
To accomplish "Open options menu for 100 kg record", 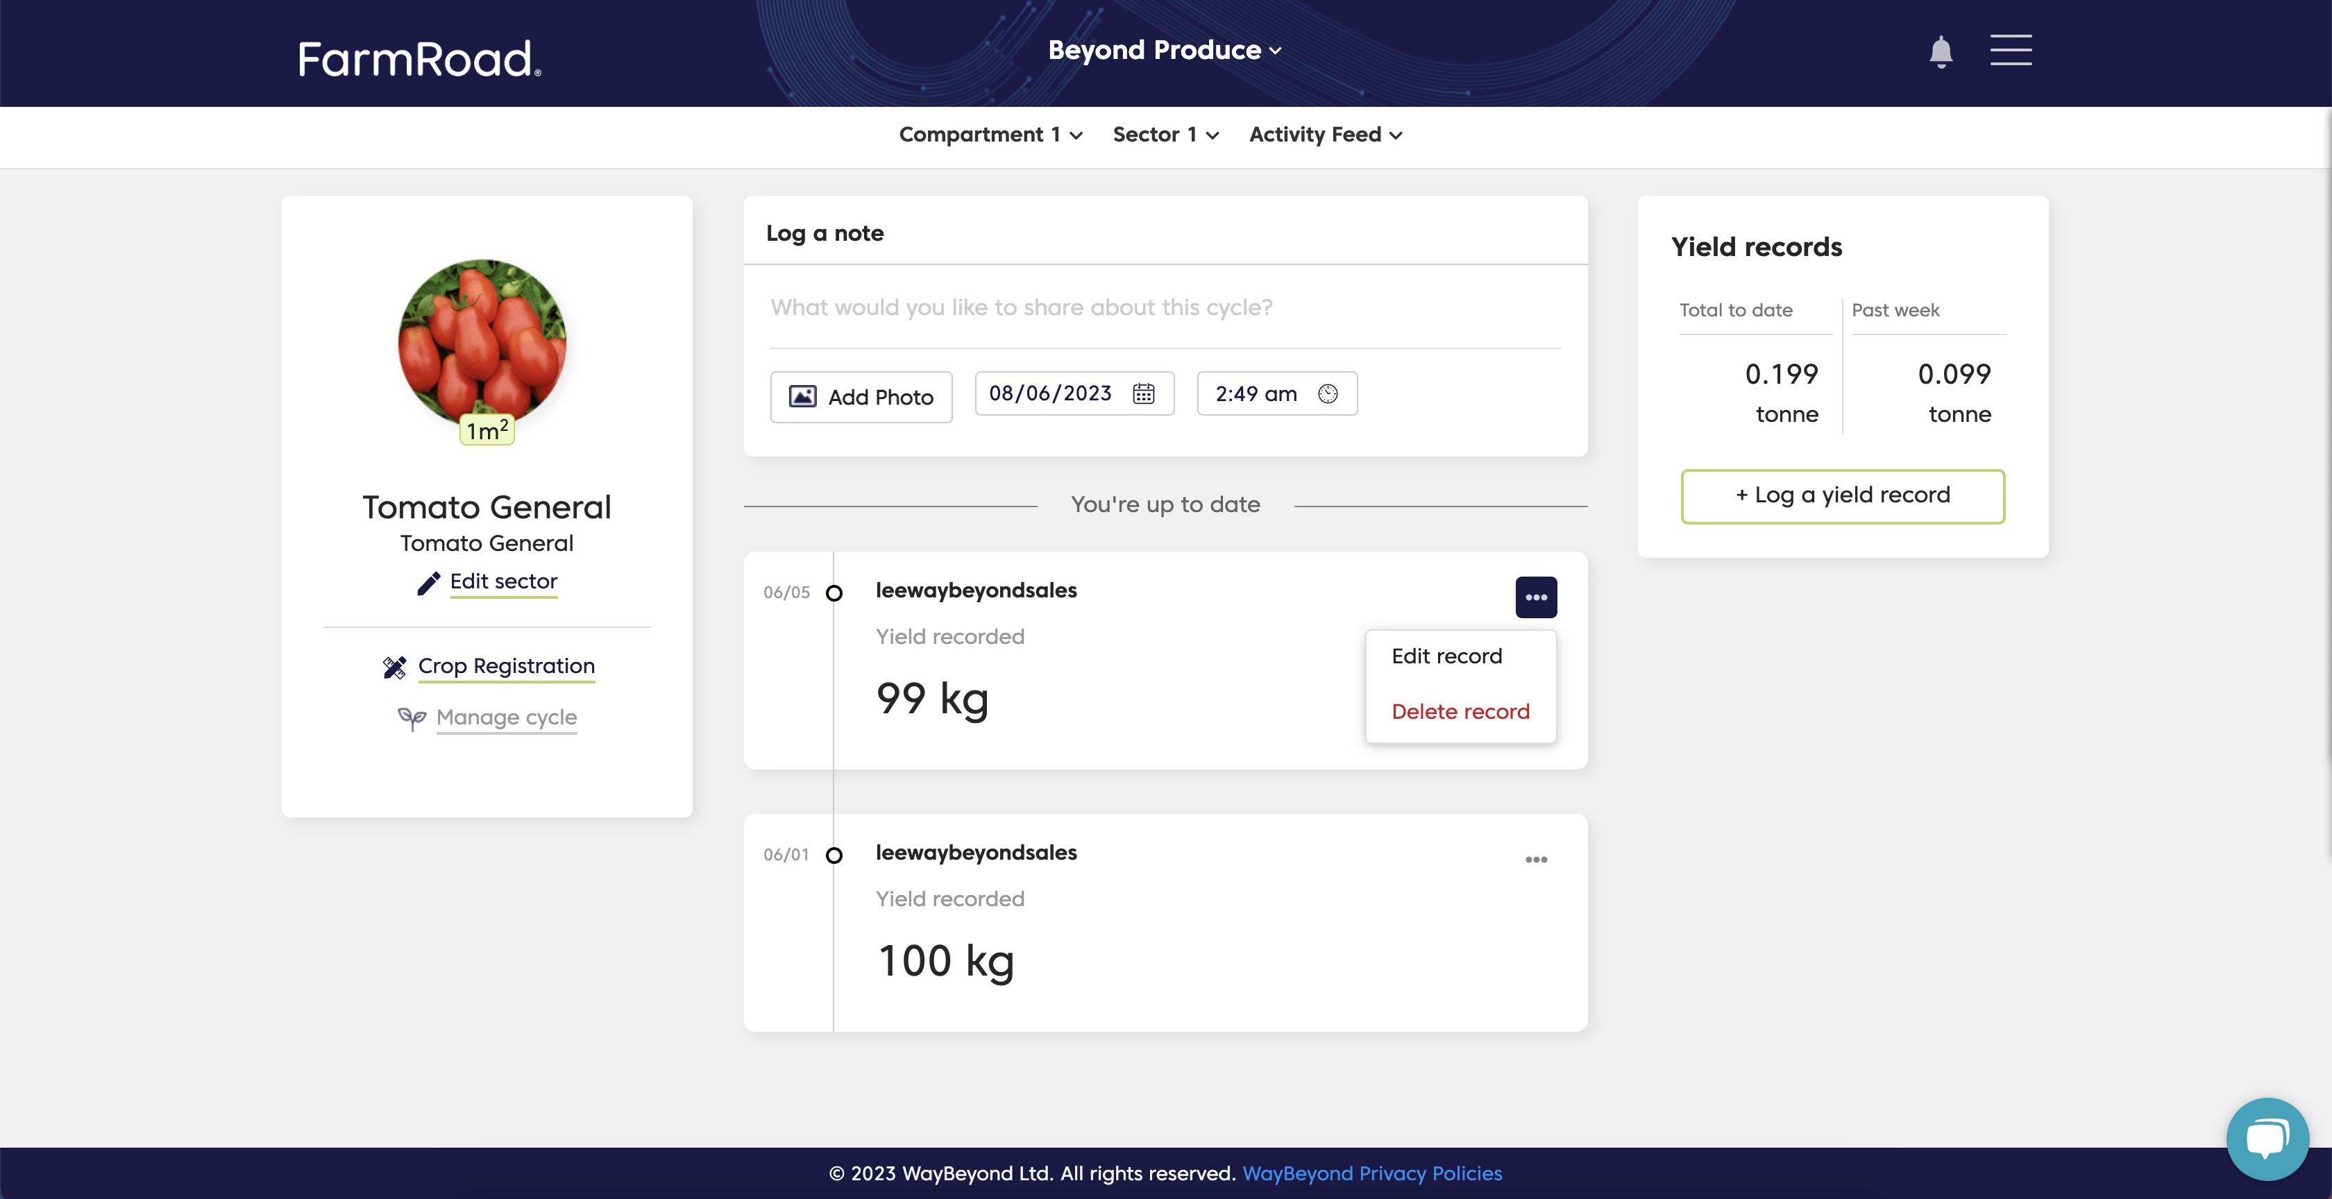I will tap(1535, 860).
